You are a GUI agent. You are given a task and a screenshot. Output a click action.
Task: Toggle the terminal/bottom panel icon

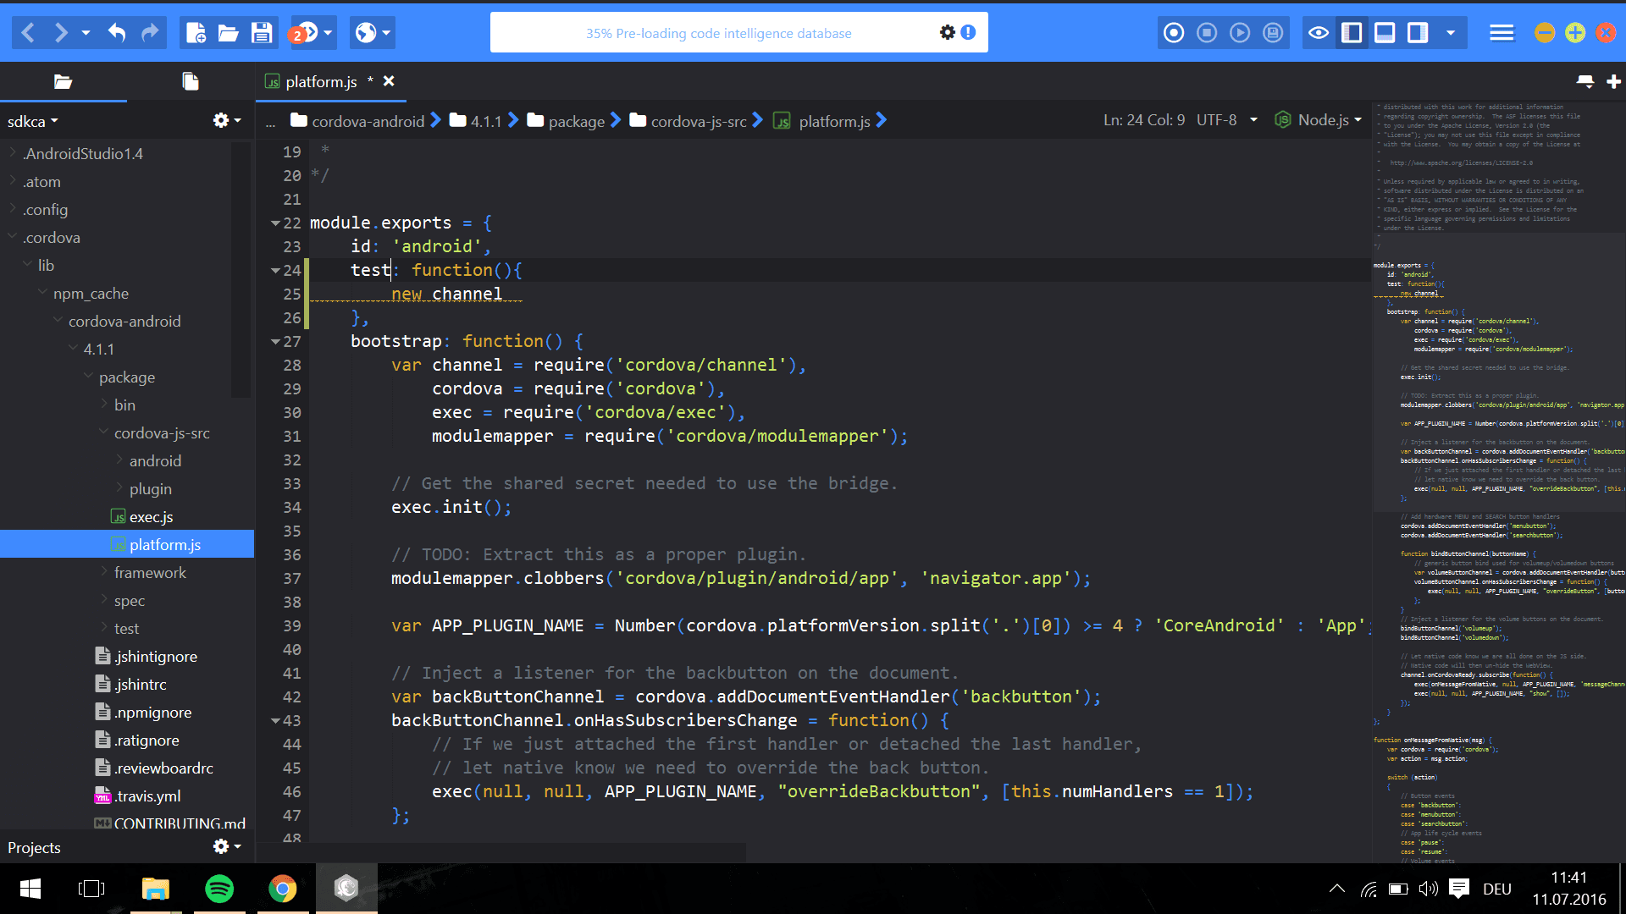point(1387,32)
